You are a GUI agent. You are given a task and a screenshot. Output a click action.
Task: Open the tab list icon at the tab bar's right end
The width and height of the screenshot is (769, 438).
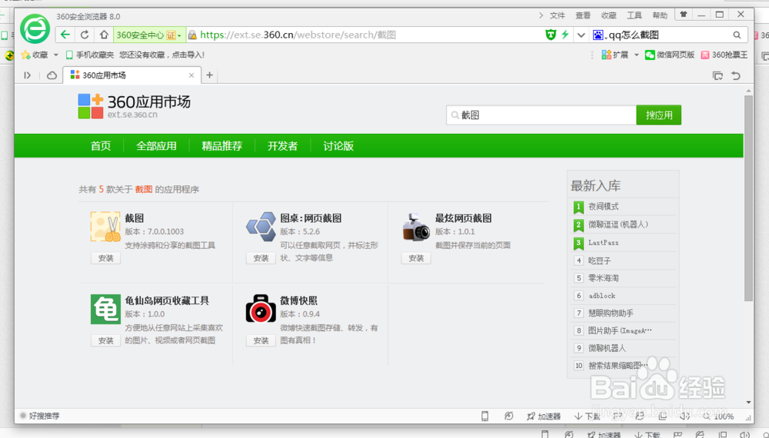(x=717, y=75)
